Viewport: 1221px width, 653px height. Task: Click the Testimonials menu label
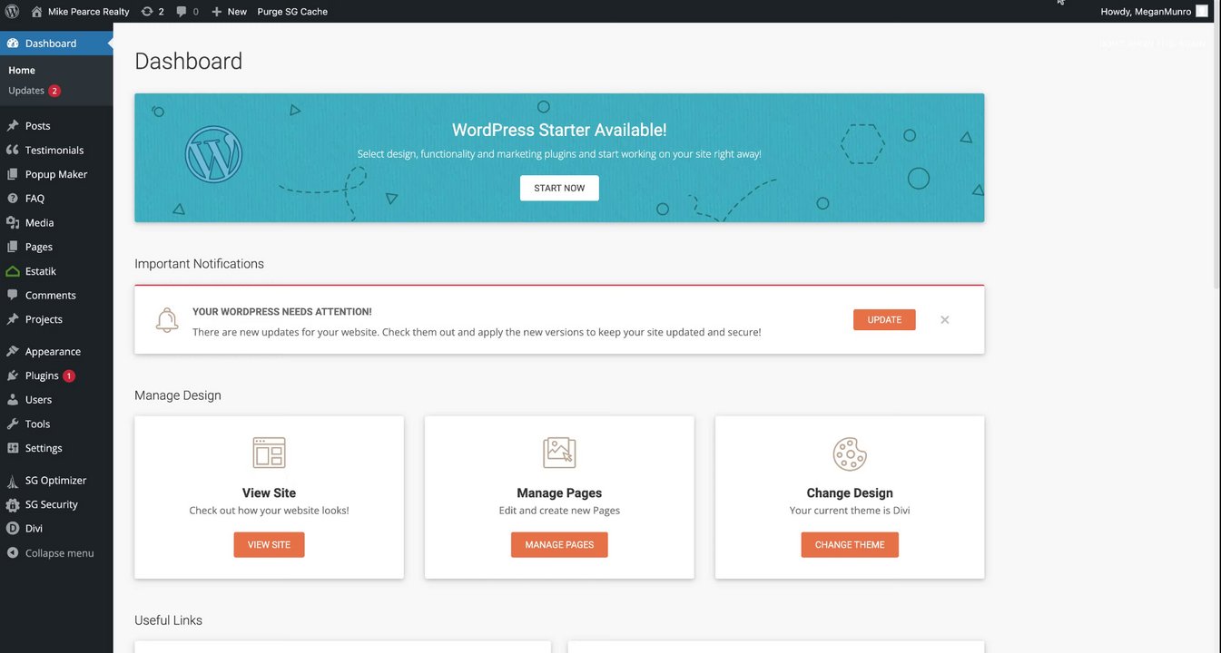[x=54, y=151]
